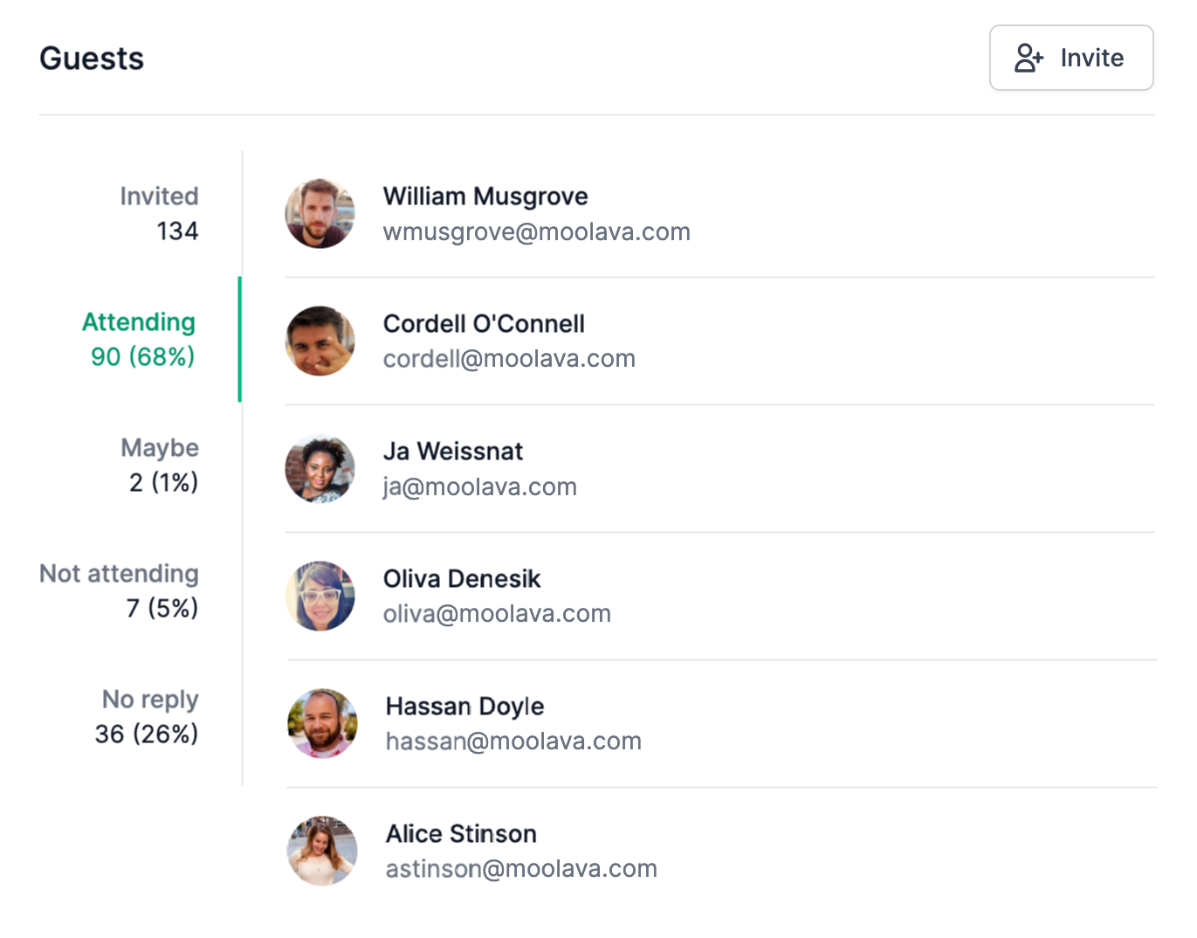Open the wmusgrove@moolava.com email link
The image size is (1197, 938).
point(536,232)
